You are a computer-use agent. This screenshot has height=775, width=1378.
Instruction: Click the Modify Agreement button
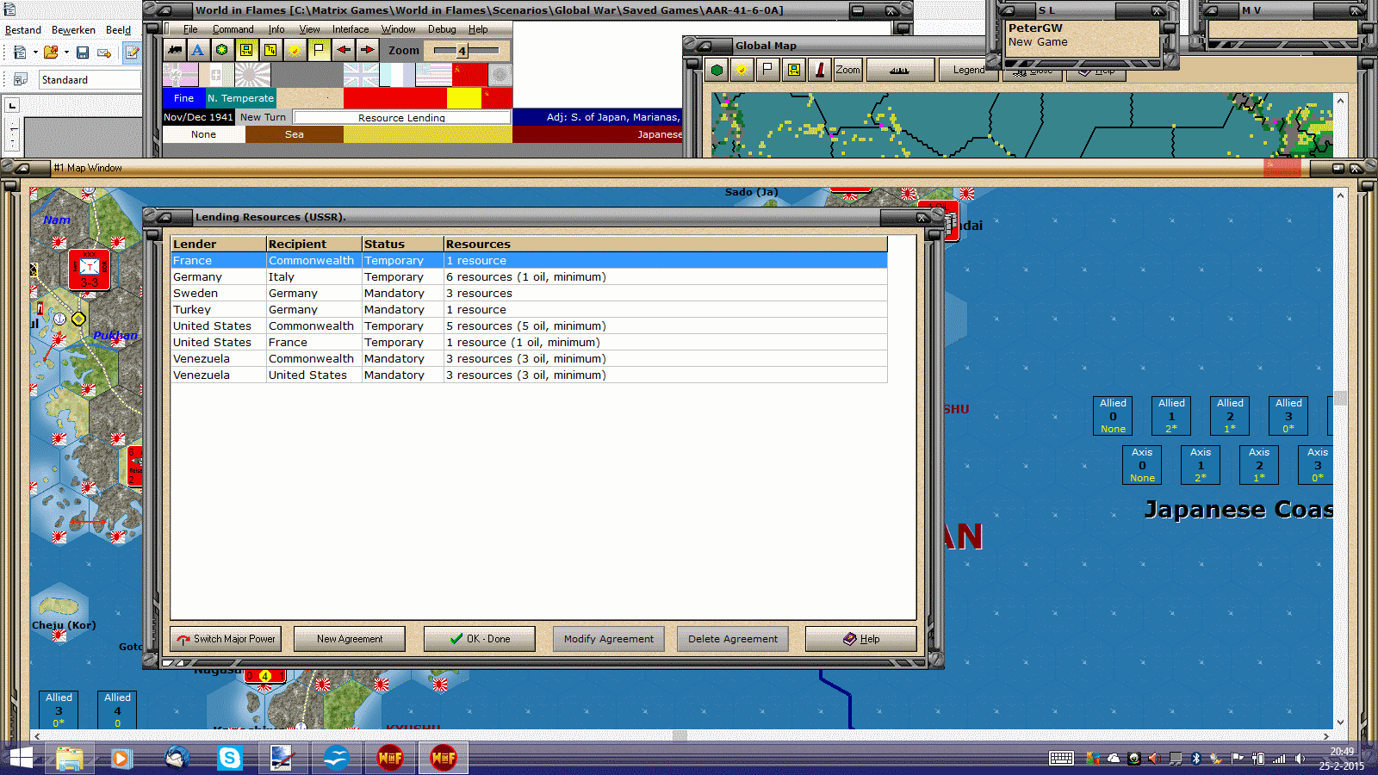[x=609, y=639]
